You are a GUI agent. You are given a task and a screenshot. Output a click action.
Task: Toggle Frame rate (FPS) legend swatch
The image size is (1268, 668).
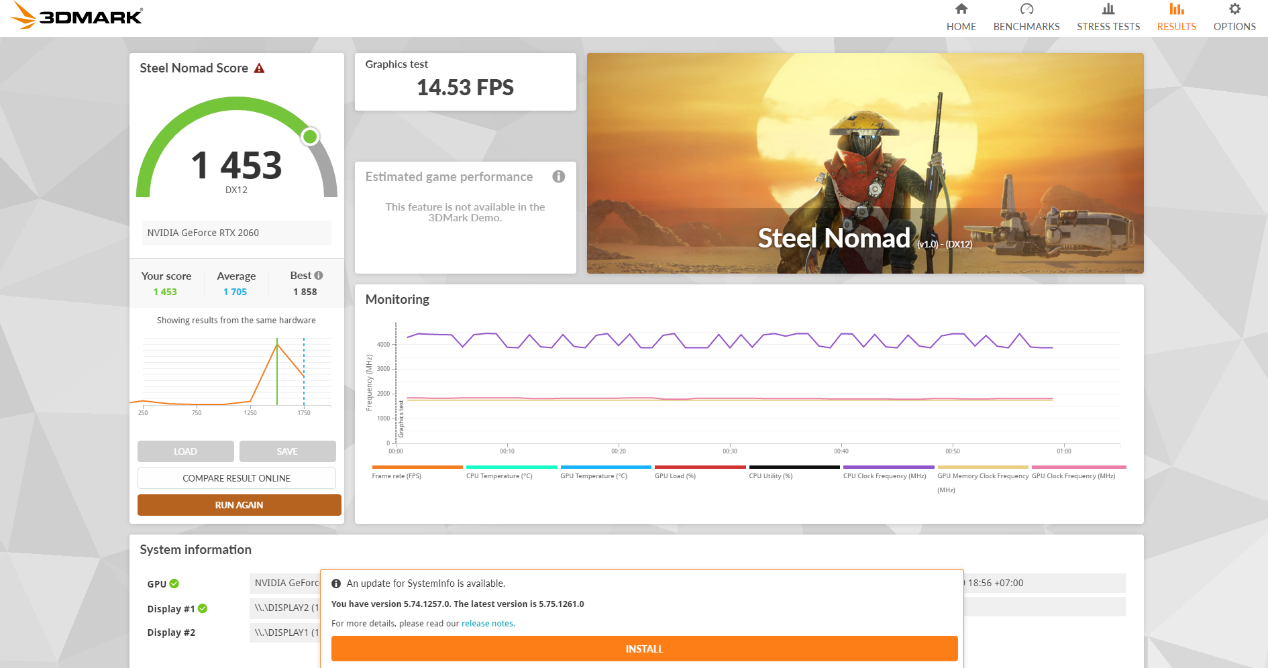(417, 467)
